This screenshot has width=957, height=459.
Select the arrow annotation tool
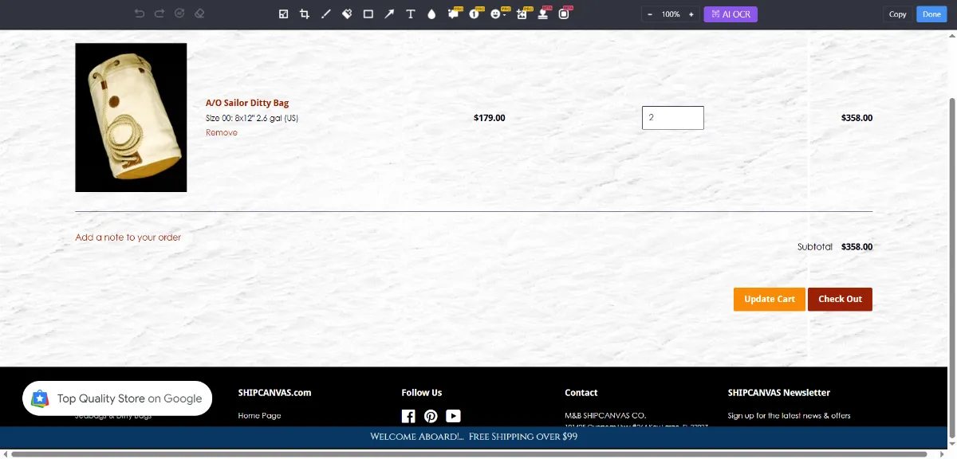tap(389, 14)
